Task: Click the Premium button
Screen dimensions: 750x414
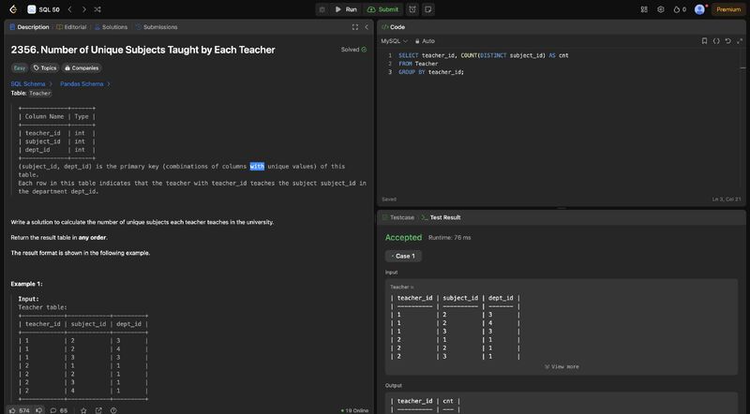Action: point(728,9)
